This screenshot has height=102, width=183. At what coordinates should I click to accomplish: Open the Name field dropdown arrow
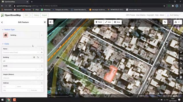[x=38, y=52]
